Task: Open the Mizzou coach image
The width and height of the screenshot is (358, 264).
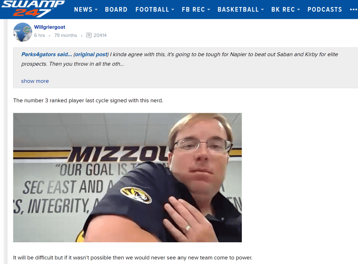Action: pos(127,178)
